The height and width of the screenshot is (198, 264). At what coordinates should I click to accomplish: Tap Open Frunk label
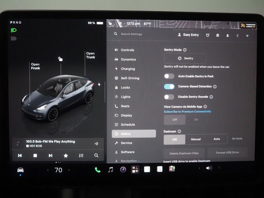coord(35,66)
